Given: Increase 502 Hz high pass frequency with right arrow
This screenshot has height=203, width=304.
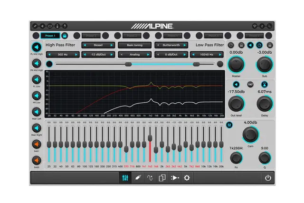Looking at the screenshot, I should pos(76,55).
